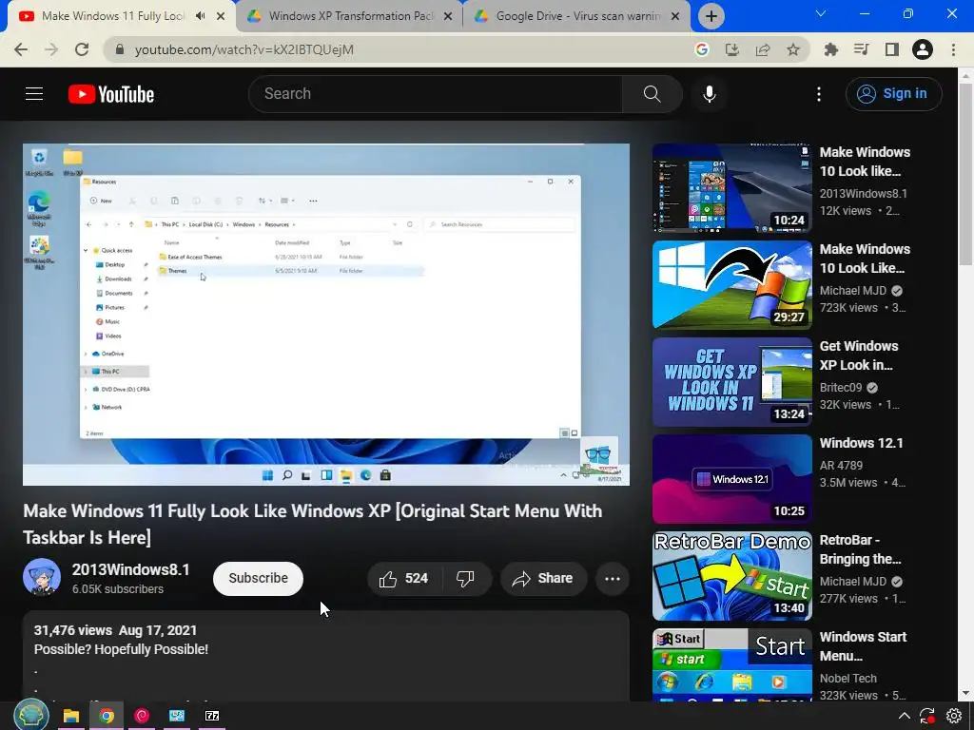Open the tab search chevron

(821, 13)
